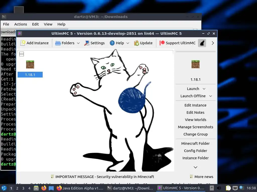Screen dimensions: 257x192
Task: Open the IMPORTANT MESSAGE security vulnerability news
Action: pos(102,177)
